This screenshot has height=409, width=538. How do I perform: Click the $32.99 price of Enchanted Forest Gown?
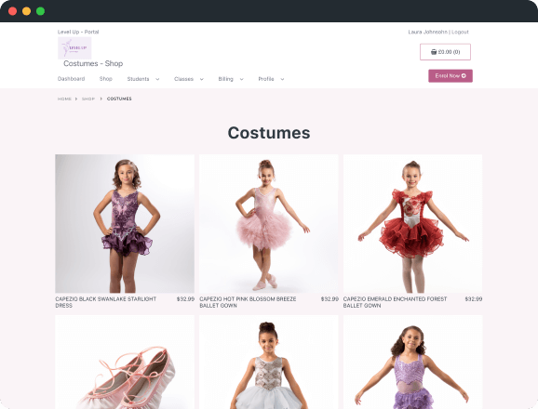(474, 299)
